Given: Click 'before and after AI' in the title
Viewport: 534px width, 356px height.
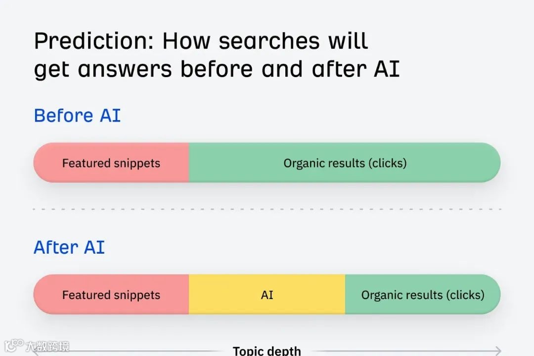Looking at the screenshot, I should click(x=290, y=69).
